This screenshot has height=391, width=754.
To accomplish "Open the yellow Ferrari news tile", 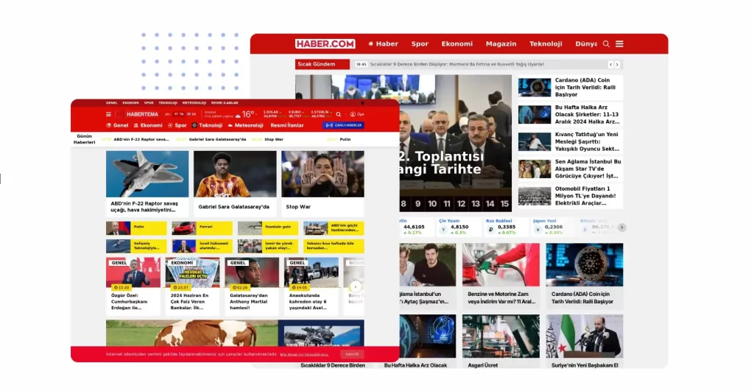I will coord(202,228).
